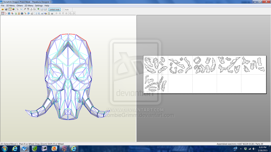Click the printer icon in 2D toolbar
The image size is (271, 152).
52,13
